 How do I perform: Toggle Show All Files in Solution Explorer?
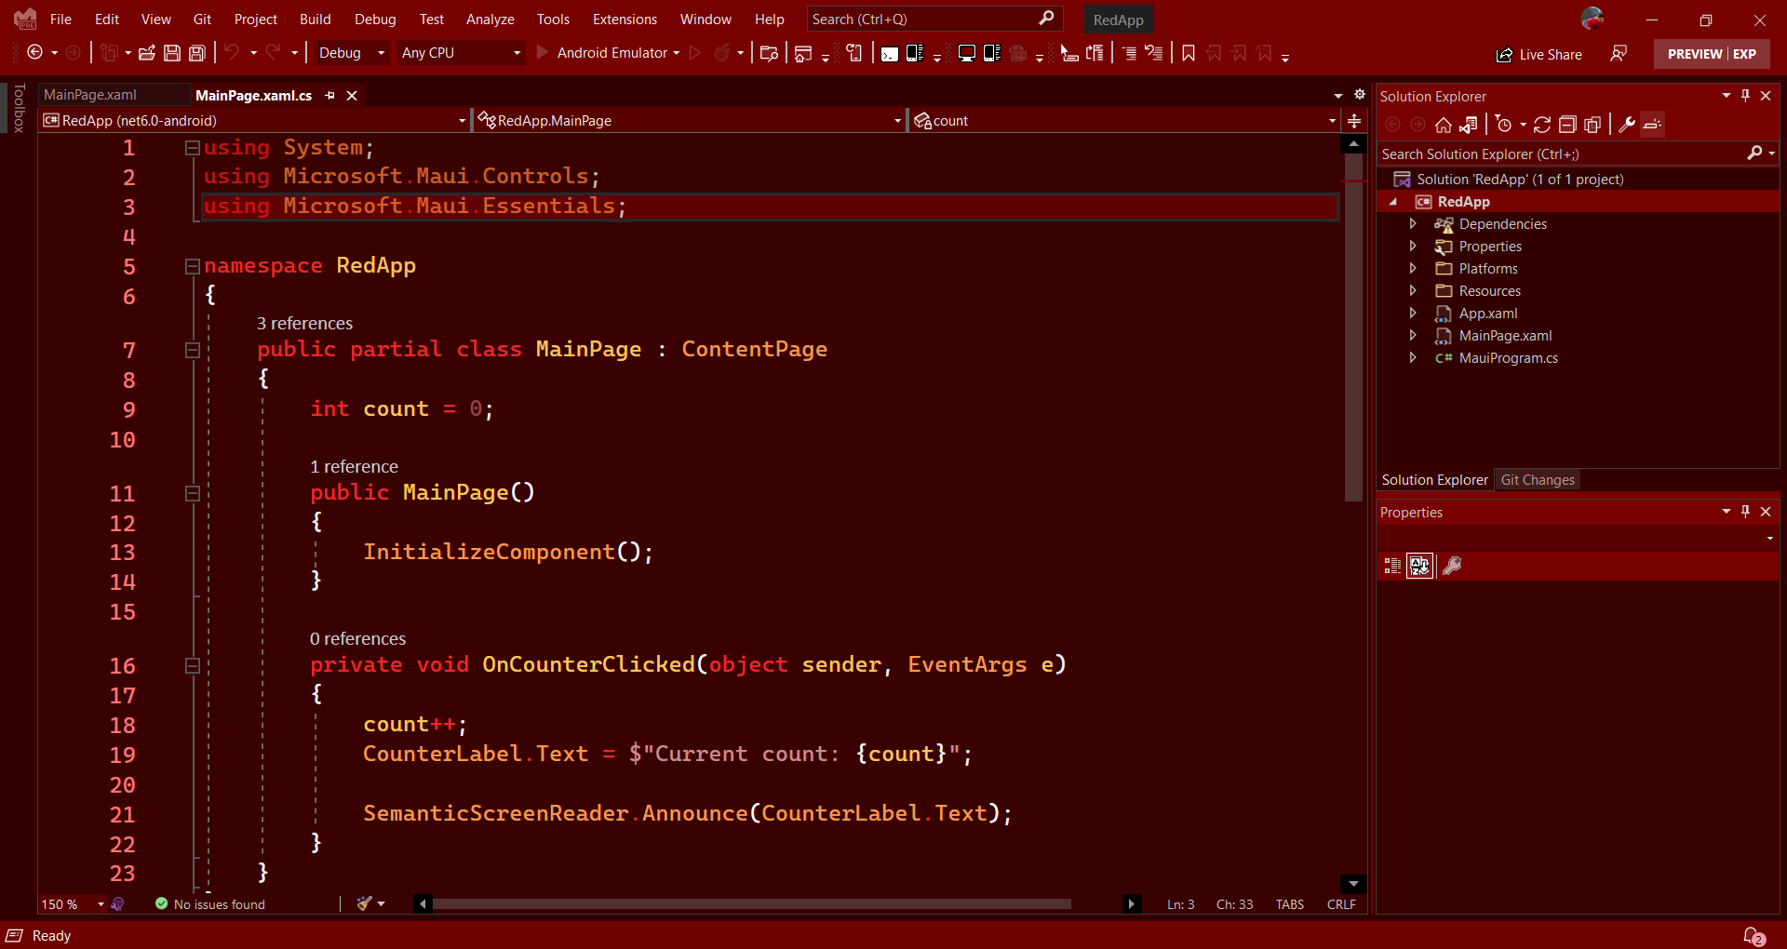pyautogui.click(x=1592, y=125)
